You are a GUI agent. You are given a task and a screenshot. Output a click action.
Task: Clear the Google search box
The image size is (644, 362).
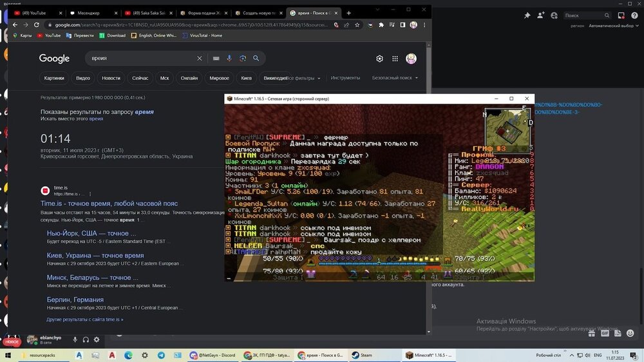pos(199,59)
